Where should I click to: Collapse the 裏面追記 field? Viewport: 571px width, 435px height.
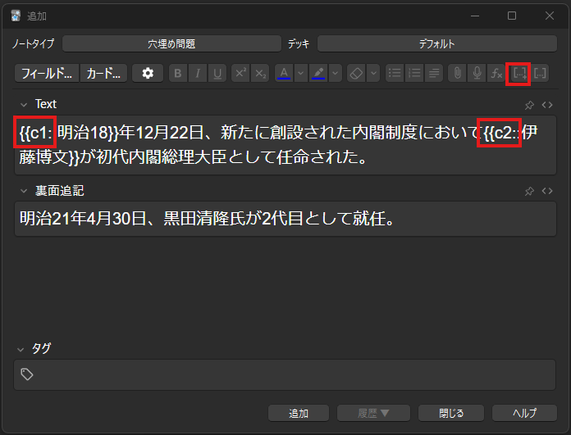(x=24, y=191)
